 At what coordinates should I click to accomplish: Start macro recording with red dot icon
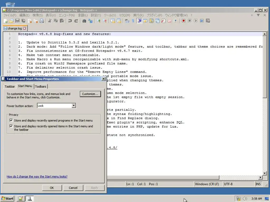click(x=184, y=21)
